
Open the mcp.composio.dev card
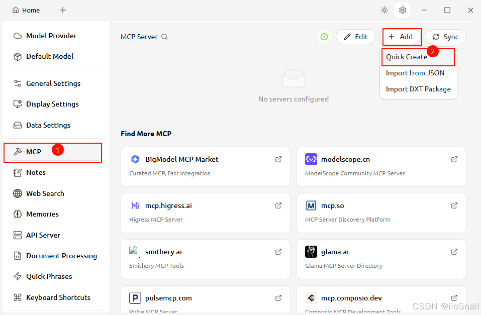(381, 299)
